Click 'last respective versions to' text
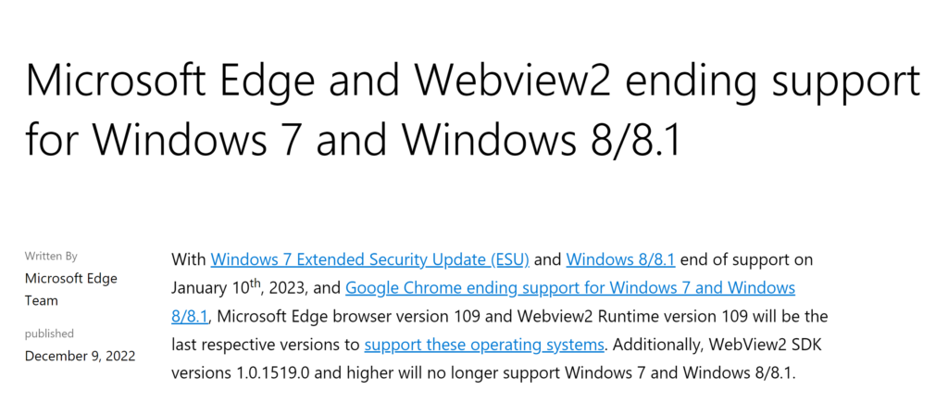The height and width of the screenshot is (403, 948). [266, 345]
